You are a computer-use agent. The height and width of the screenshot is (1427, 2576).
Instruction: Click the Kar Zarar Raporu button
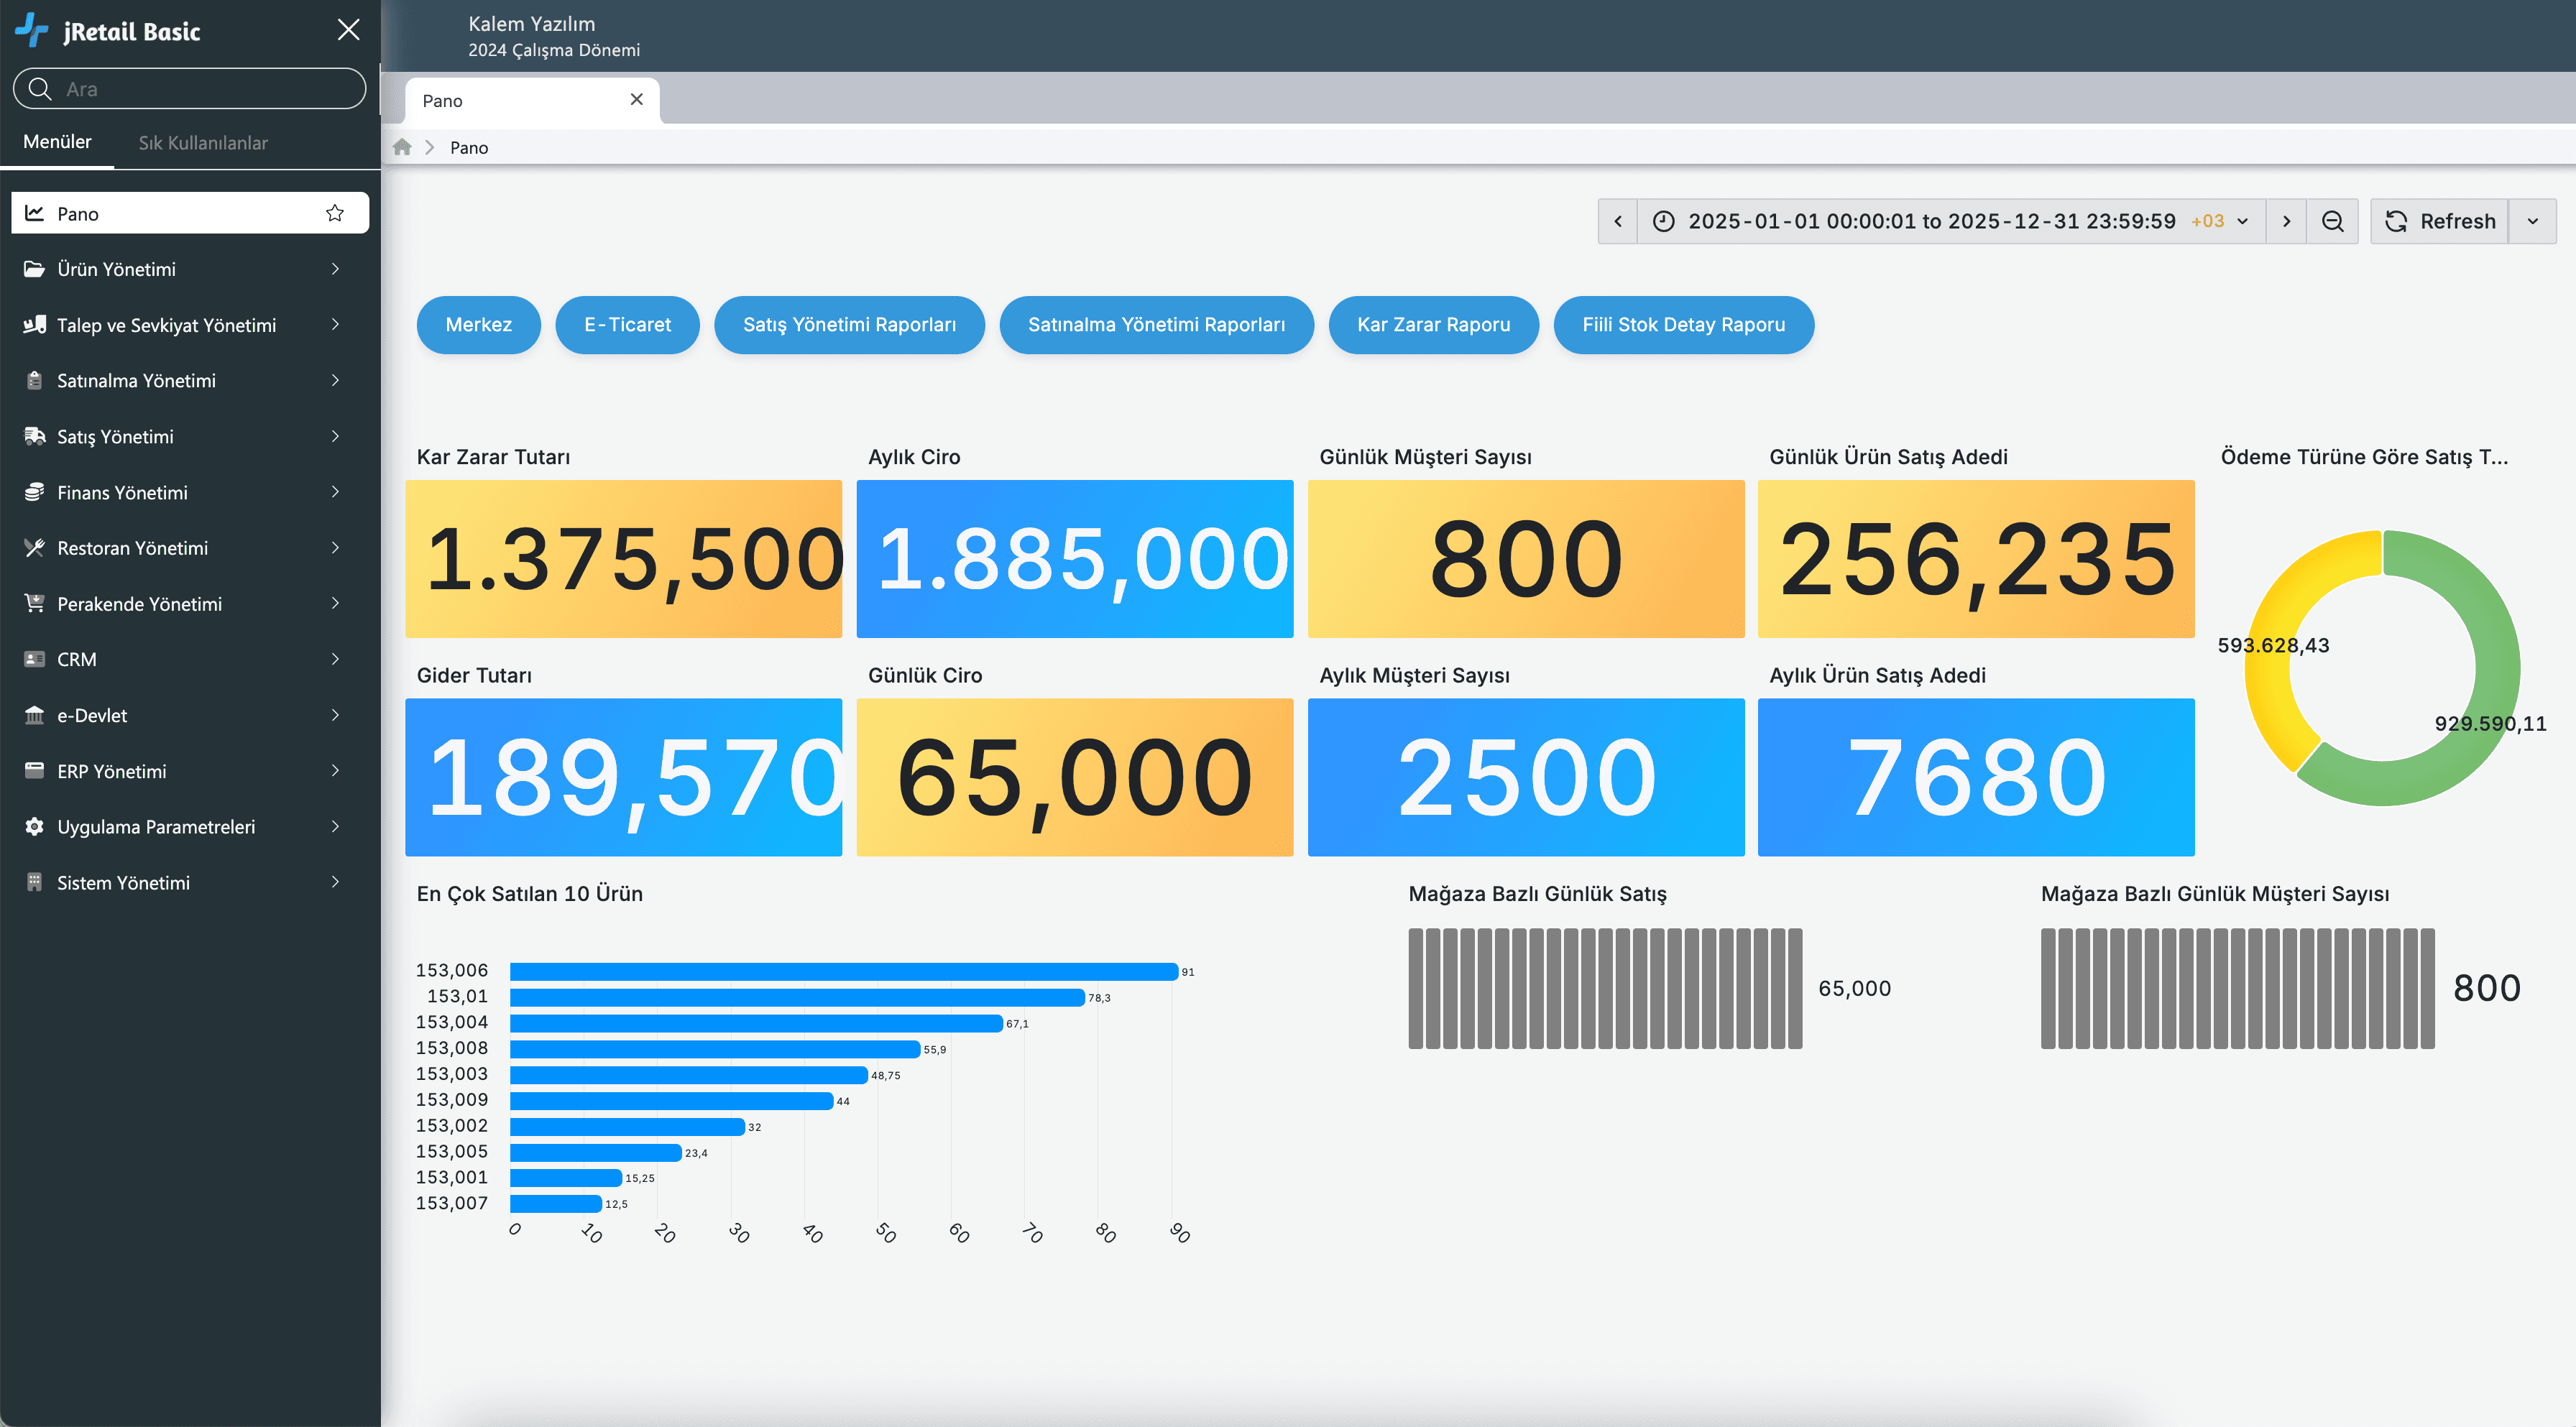tap(1433, 325)
